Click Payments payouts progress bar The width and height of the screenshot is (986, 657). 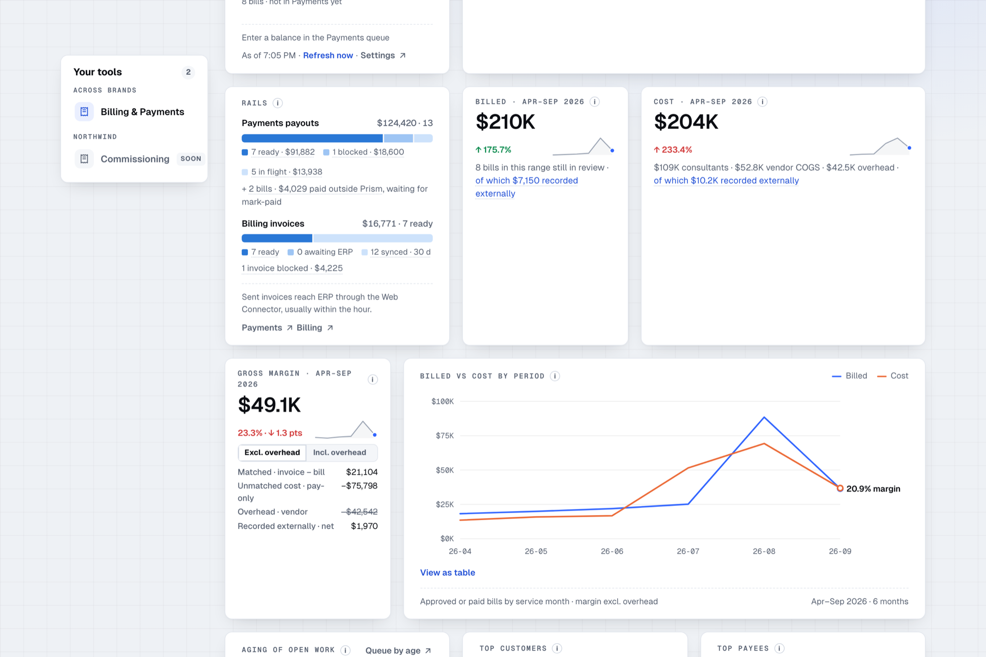(x=337, y=138)
